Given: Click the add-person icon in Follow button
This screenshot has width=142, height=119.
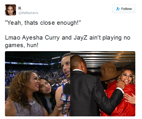Looking at the screenshot, I should click(118, 9).
